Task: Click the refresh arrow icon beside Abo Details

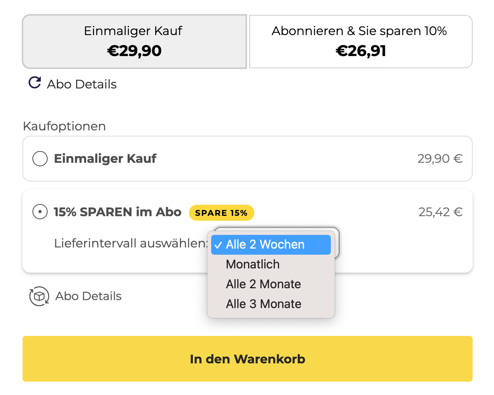Action: (35, 83)
